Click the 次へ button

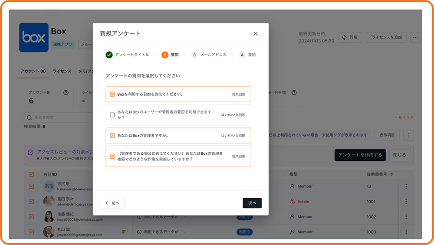click(x=252, y=203)
